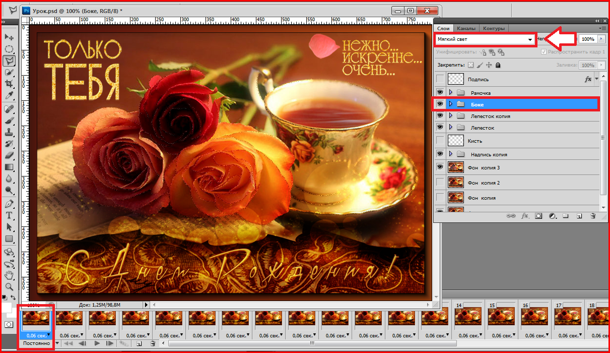Create a new layer
The image size is (610, 353).
tap(579, 215)
